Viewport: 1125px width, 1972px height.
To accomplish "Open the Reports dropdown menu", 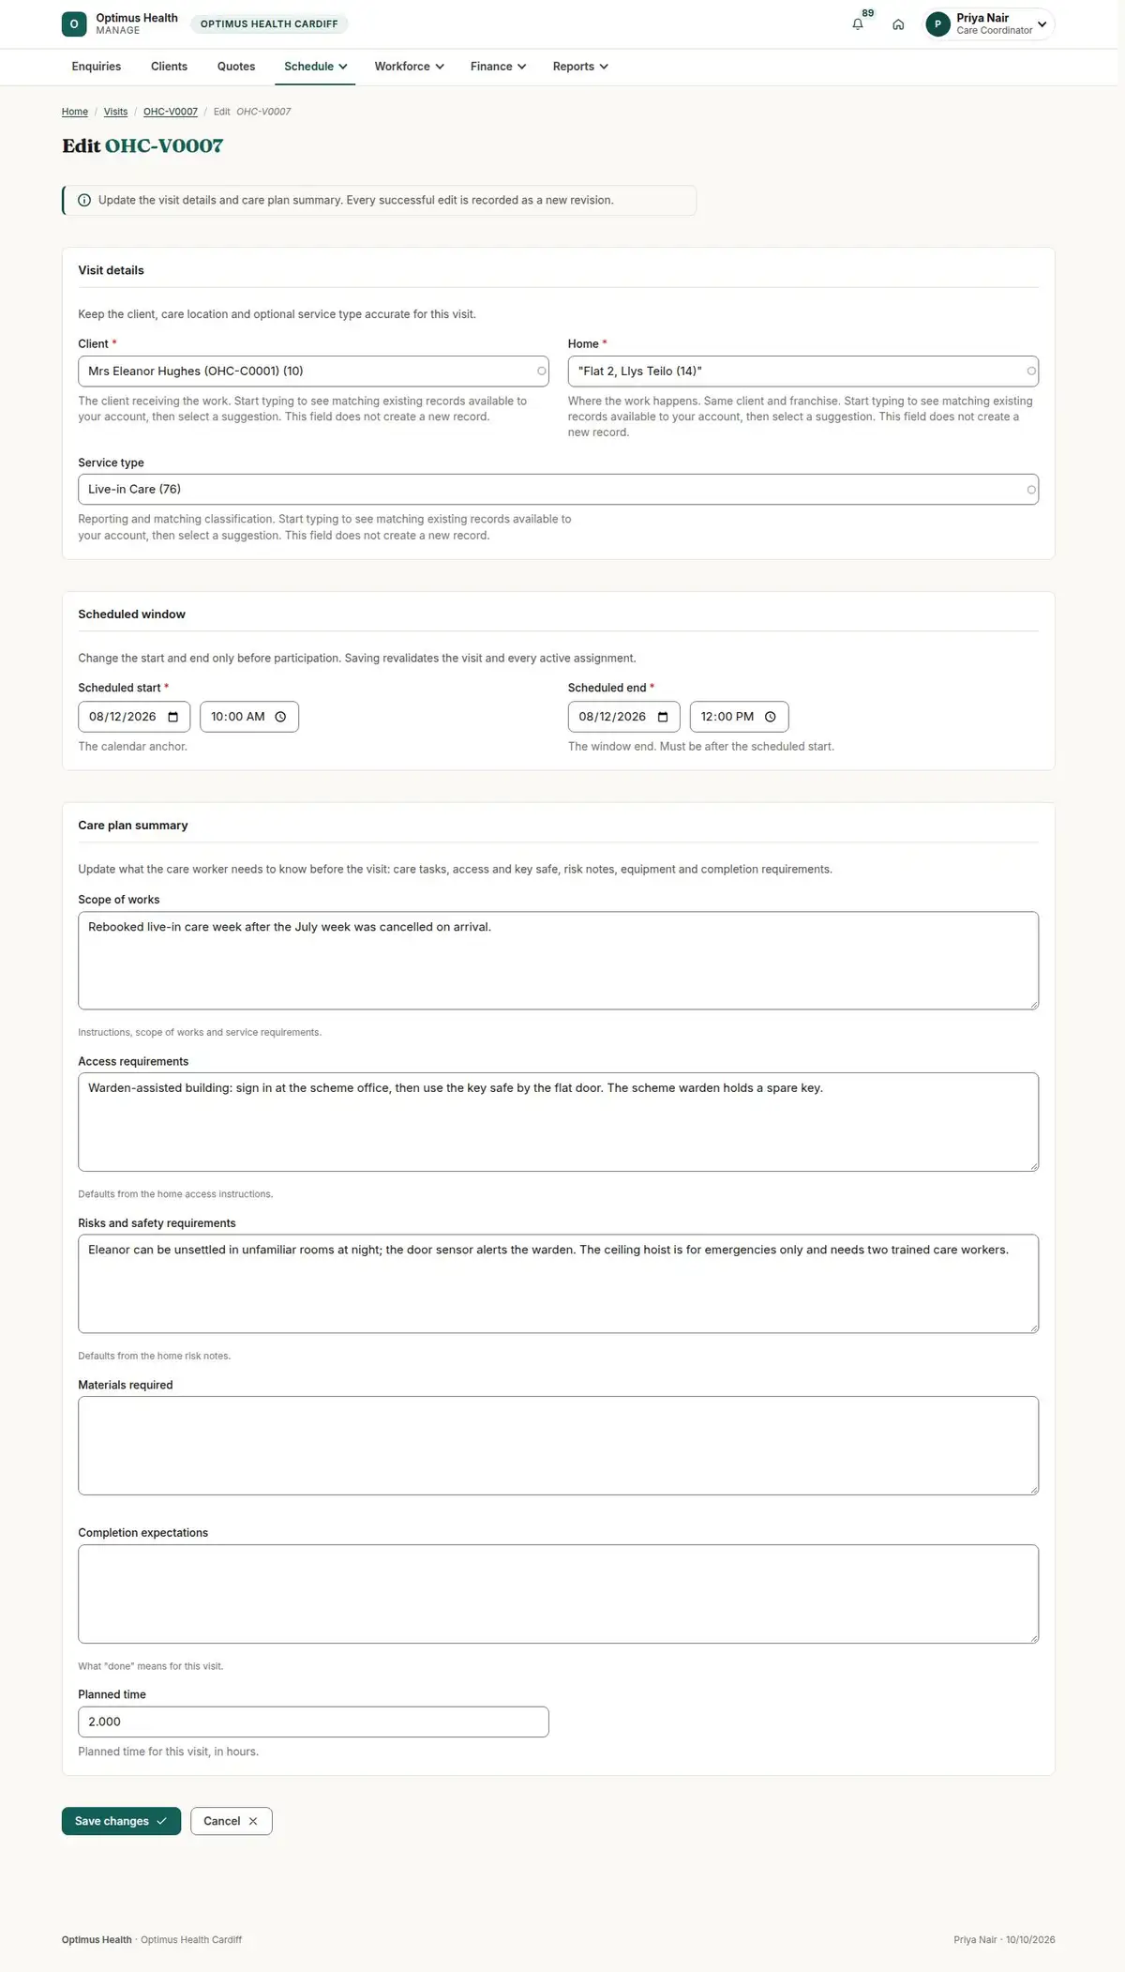I will [580, 67].
